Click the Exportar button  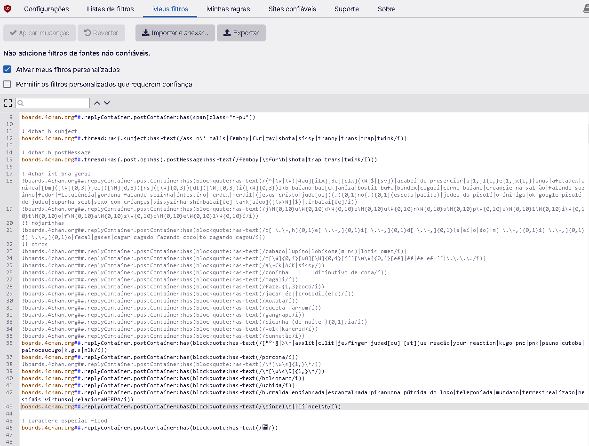click(x=241, y=33)
